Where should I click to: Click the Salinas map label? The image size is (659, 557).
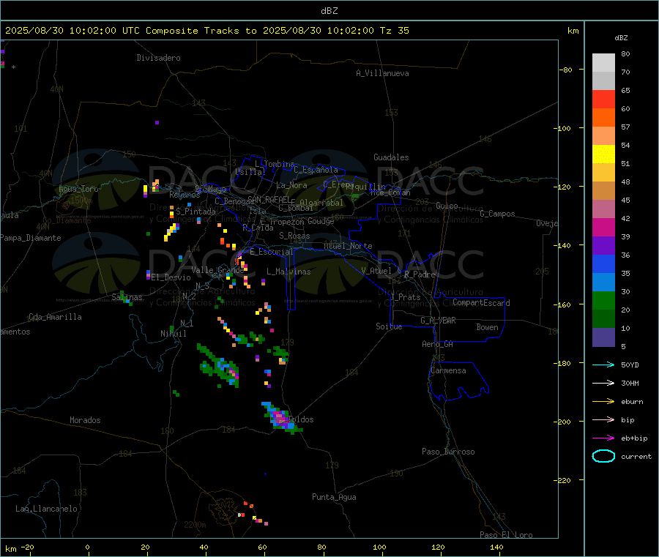(x=127, y=297)
